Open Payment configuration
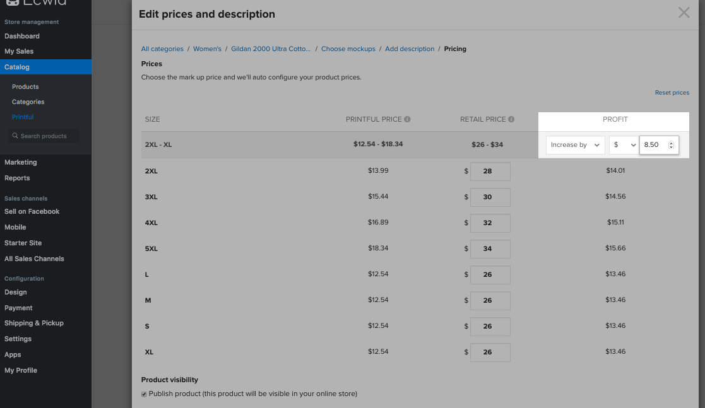This screenshot has width=705, height=408. coord(18,308)
